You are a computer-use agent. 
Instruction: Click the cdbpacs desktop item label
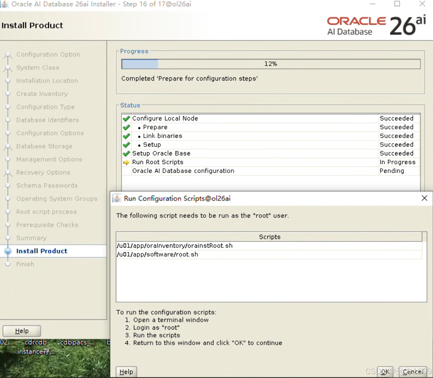click(77, 342)
